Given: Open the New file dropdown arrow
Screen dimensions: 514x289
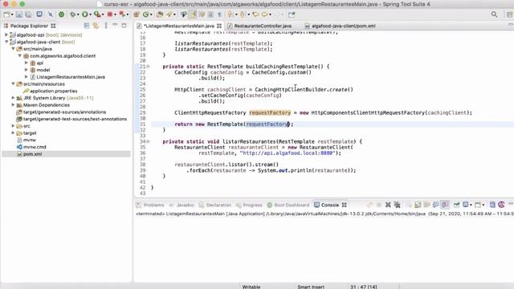Looking at the screenshot, I should point(12,14).
